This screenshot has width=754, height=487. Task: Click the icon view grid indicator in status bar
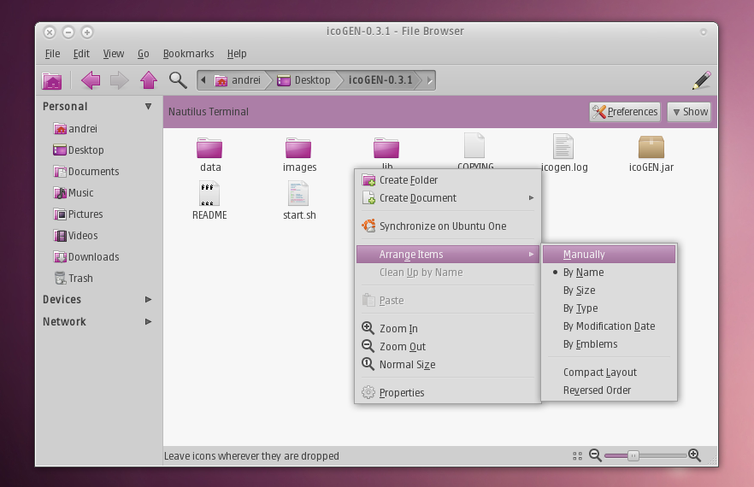tap(578, 455)
